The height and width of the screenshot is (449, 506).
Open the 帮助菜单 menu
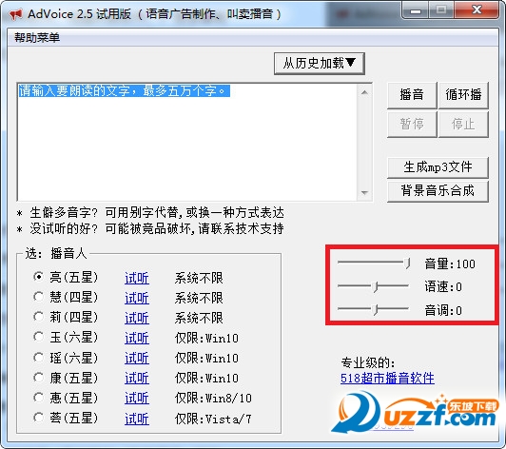click(37, 38)
